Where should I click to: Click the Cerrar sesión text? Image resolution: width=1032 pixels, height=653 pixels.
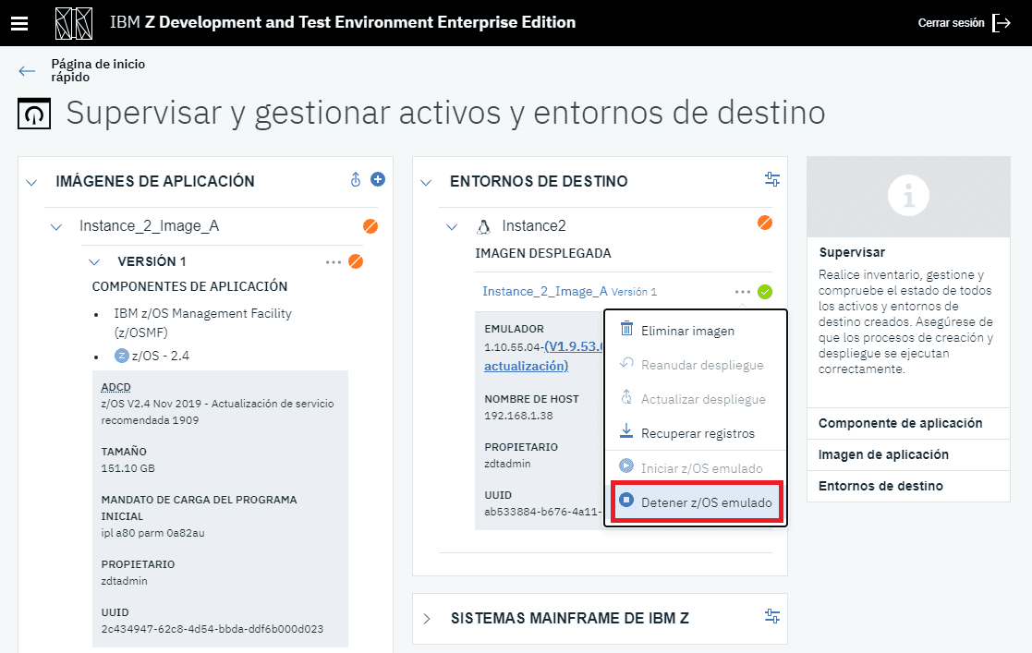[x=951, y=23]
